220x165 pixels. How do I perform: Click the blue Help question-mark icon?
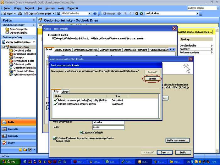pos(95,14)
